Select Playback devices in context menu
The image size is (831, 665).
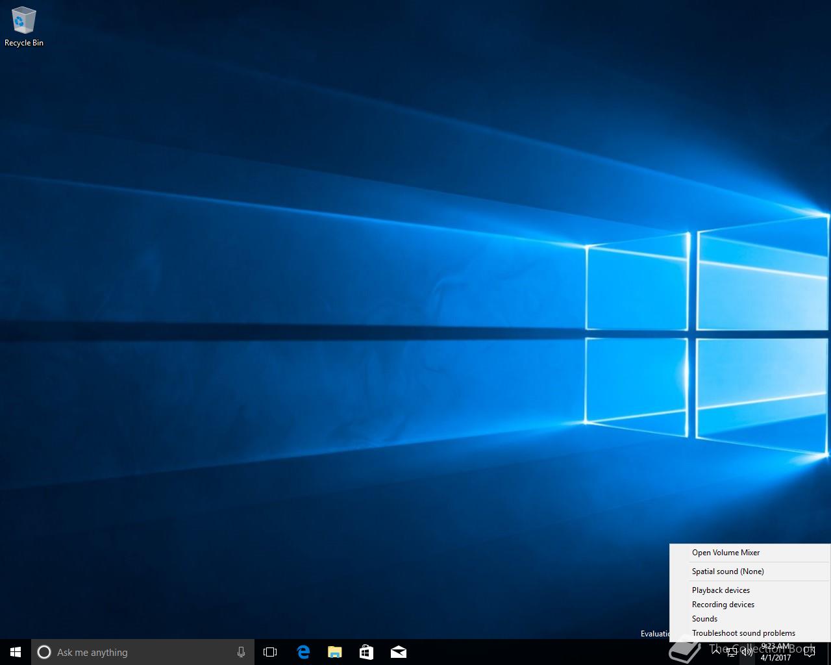tap(750, 590)
